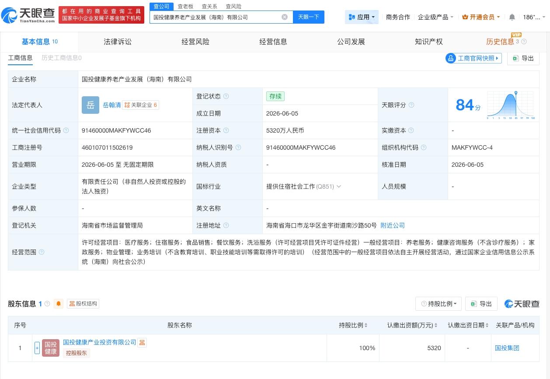Image resolution: width=550 pixels, height=379 pixels.
Task: Open the 历史信息 tab
Action: tap(500, 42)
